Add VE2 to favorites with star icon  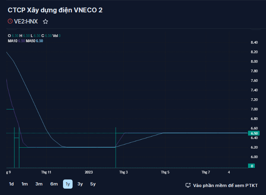(x=45, y=21)
